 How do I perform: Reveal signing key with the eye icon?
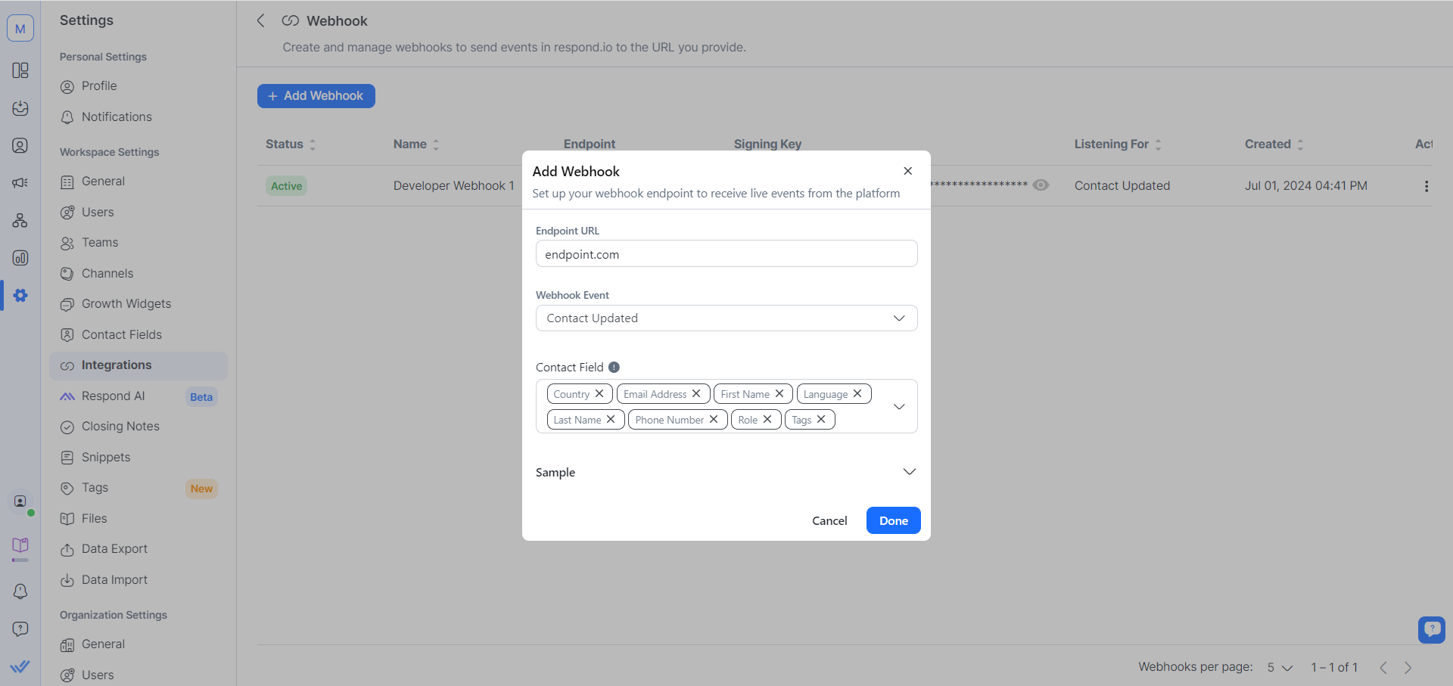click(1041, 185)
